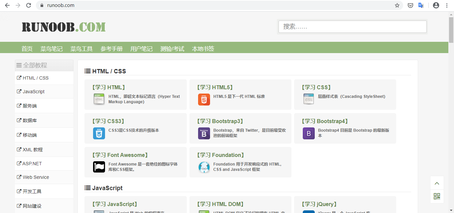
Task: Open 本地书签 in the navigation bar
Action: pos(203,49)
